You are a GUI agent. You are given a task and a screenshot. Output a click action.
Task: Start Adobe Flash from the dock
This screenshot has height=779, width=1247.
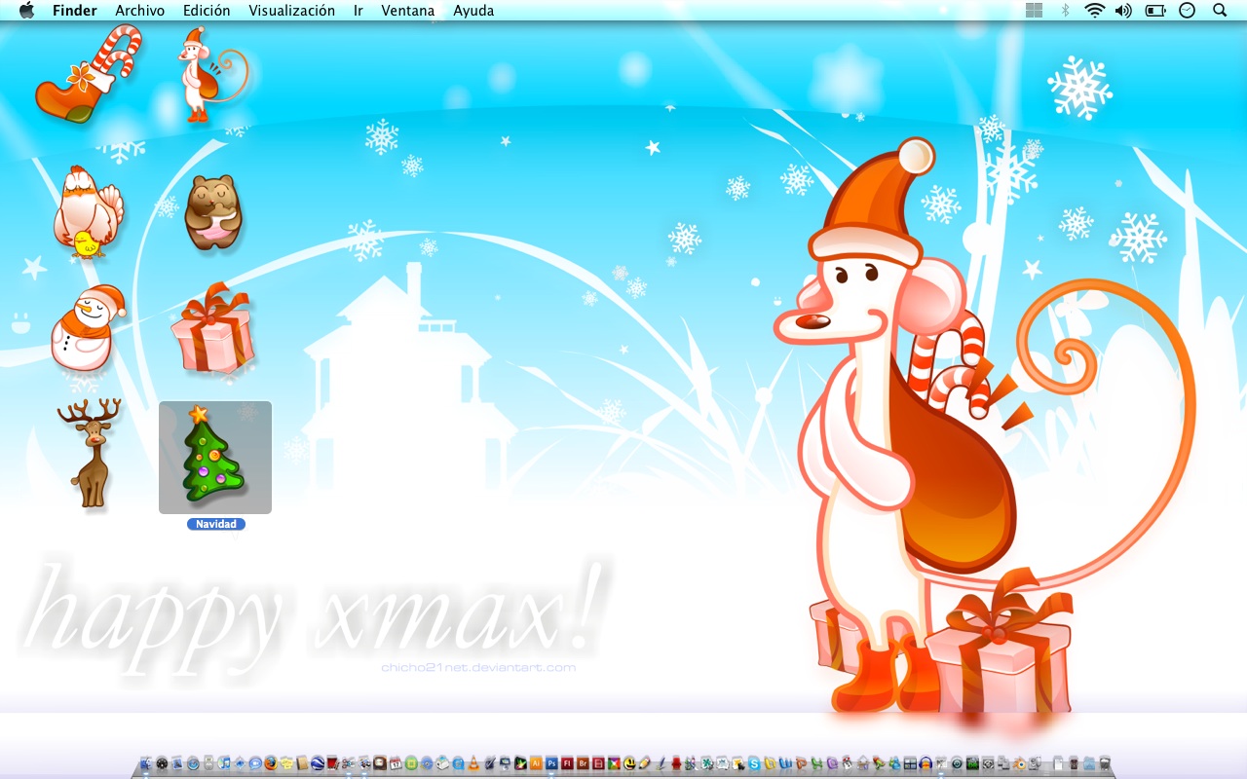point(566,765)
